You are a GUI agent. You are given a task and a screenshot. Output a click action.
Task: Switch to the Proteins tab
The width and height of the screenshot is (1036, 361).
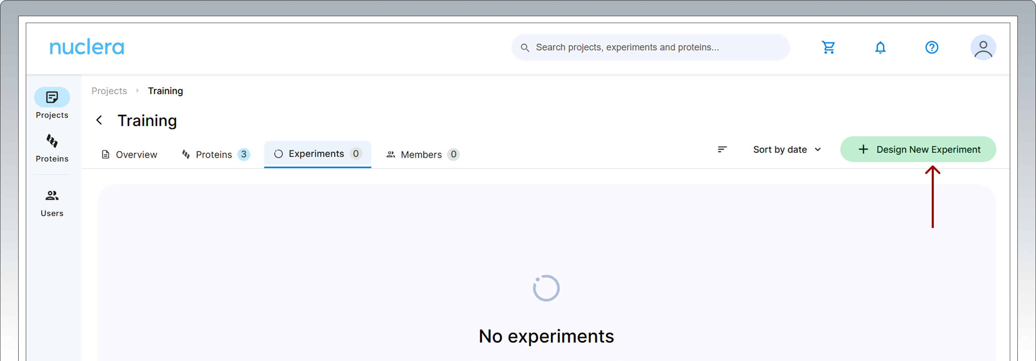[x=216, y=155]
